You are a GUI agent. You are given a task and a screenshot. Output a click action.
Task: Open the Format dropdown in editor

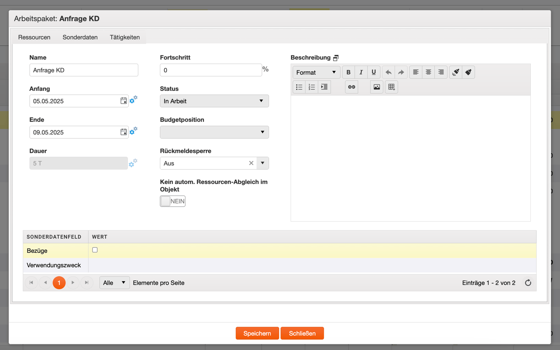(x=316, y=72)
